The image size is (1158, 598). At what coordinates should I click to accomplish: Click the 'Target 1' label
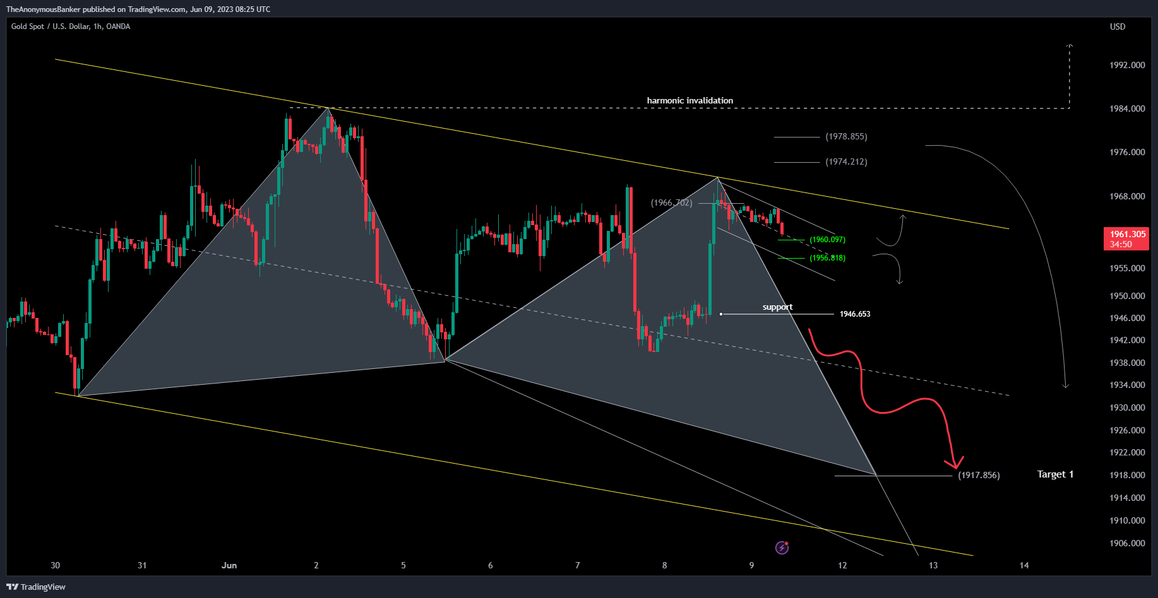pyautogui.click(x=1055, y=474)
